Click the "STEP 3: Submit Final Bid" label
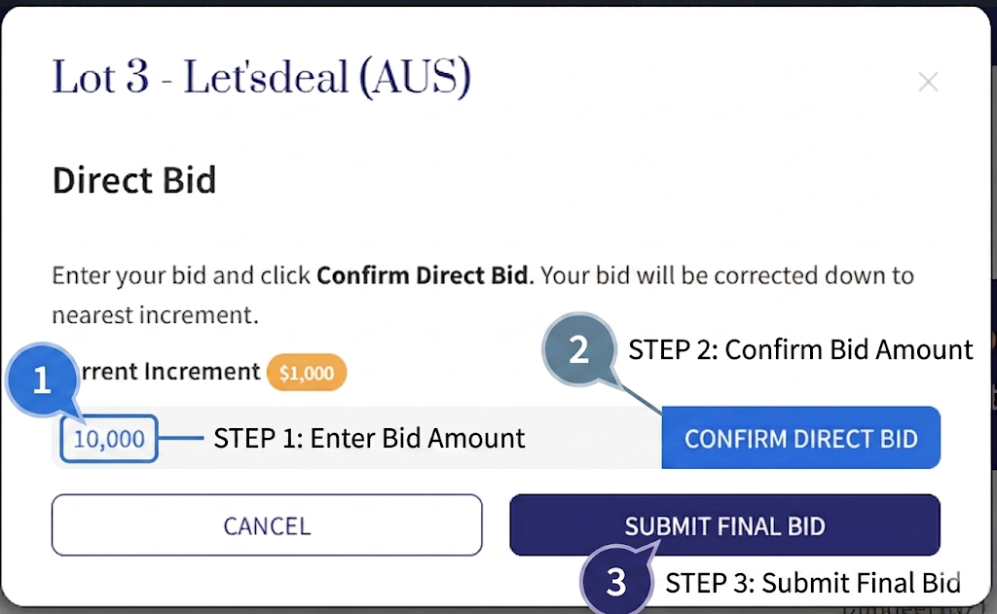Viewport: 997px width, 614px height. click(812, 583)
